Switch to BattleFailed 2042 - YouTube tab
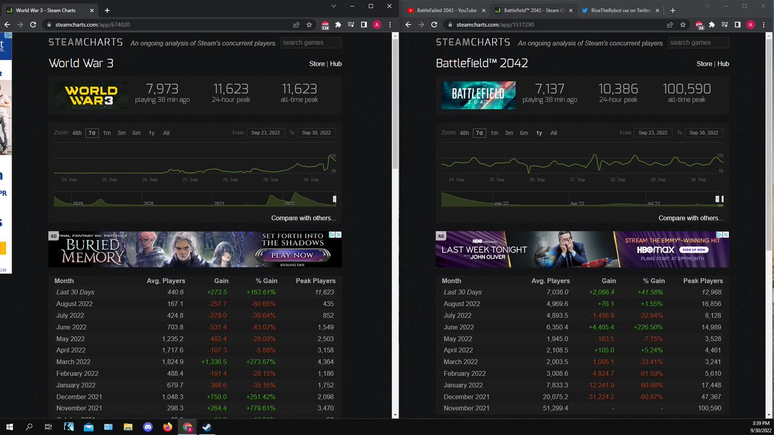This screenshot has height=435, width=774. 446,10
